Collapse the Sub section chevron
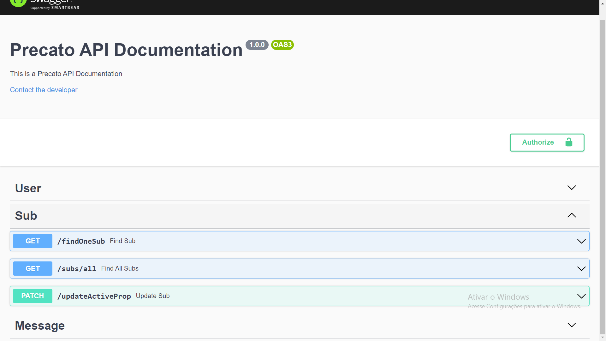Screen dimensions: 606x341 [x=572, y=215]
